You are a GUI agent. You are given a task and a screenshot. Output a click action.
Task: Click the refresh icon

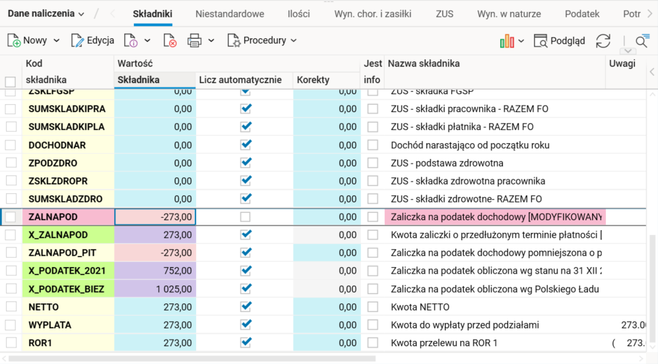(603, 41)
